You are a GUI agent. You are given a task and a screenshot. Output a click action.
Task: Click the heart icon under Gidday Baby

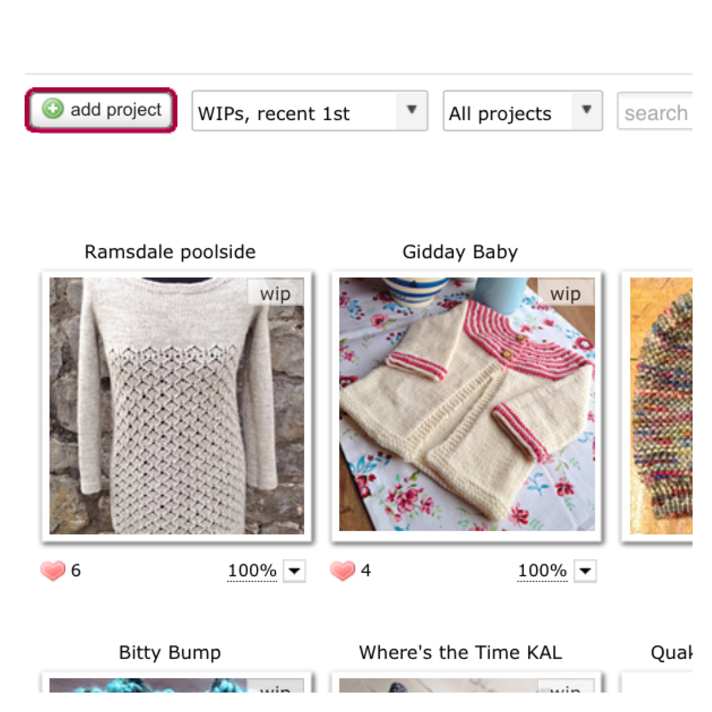point(342,570)
